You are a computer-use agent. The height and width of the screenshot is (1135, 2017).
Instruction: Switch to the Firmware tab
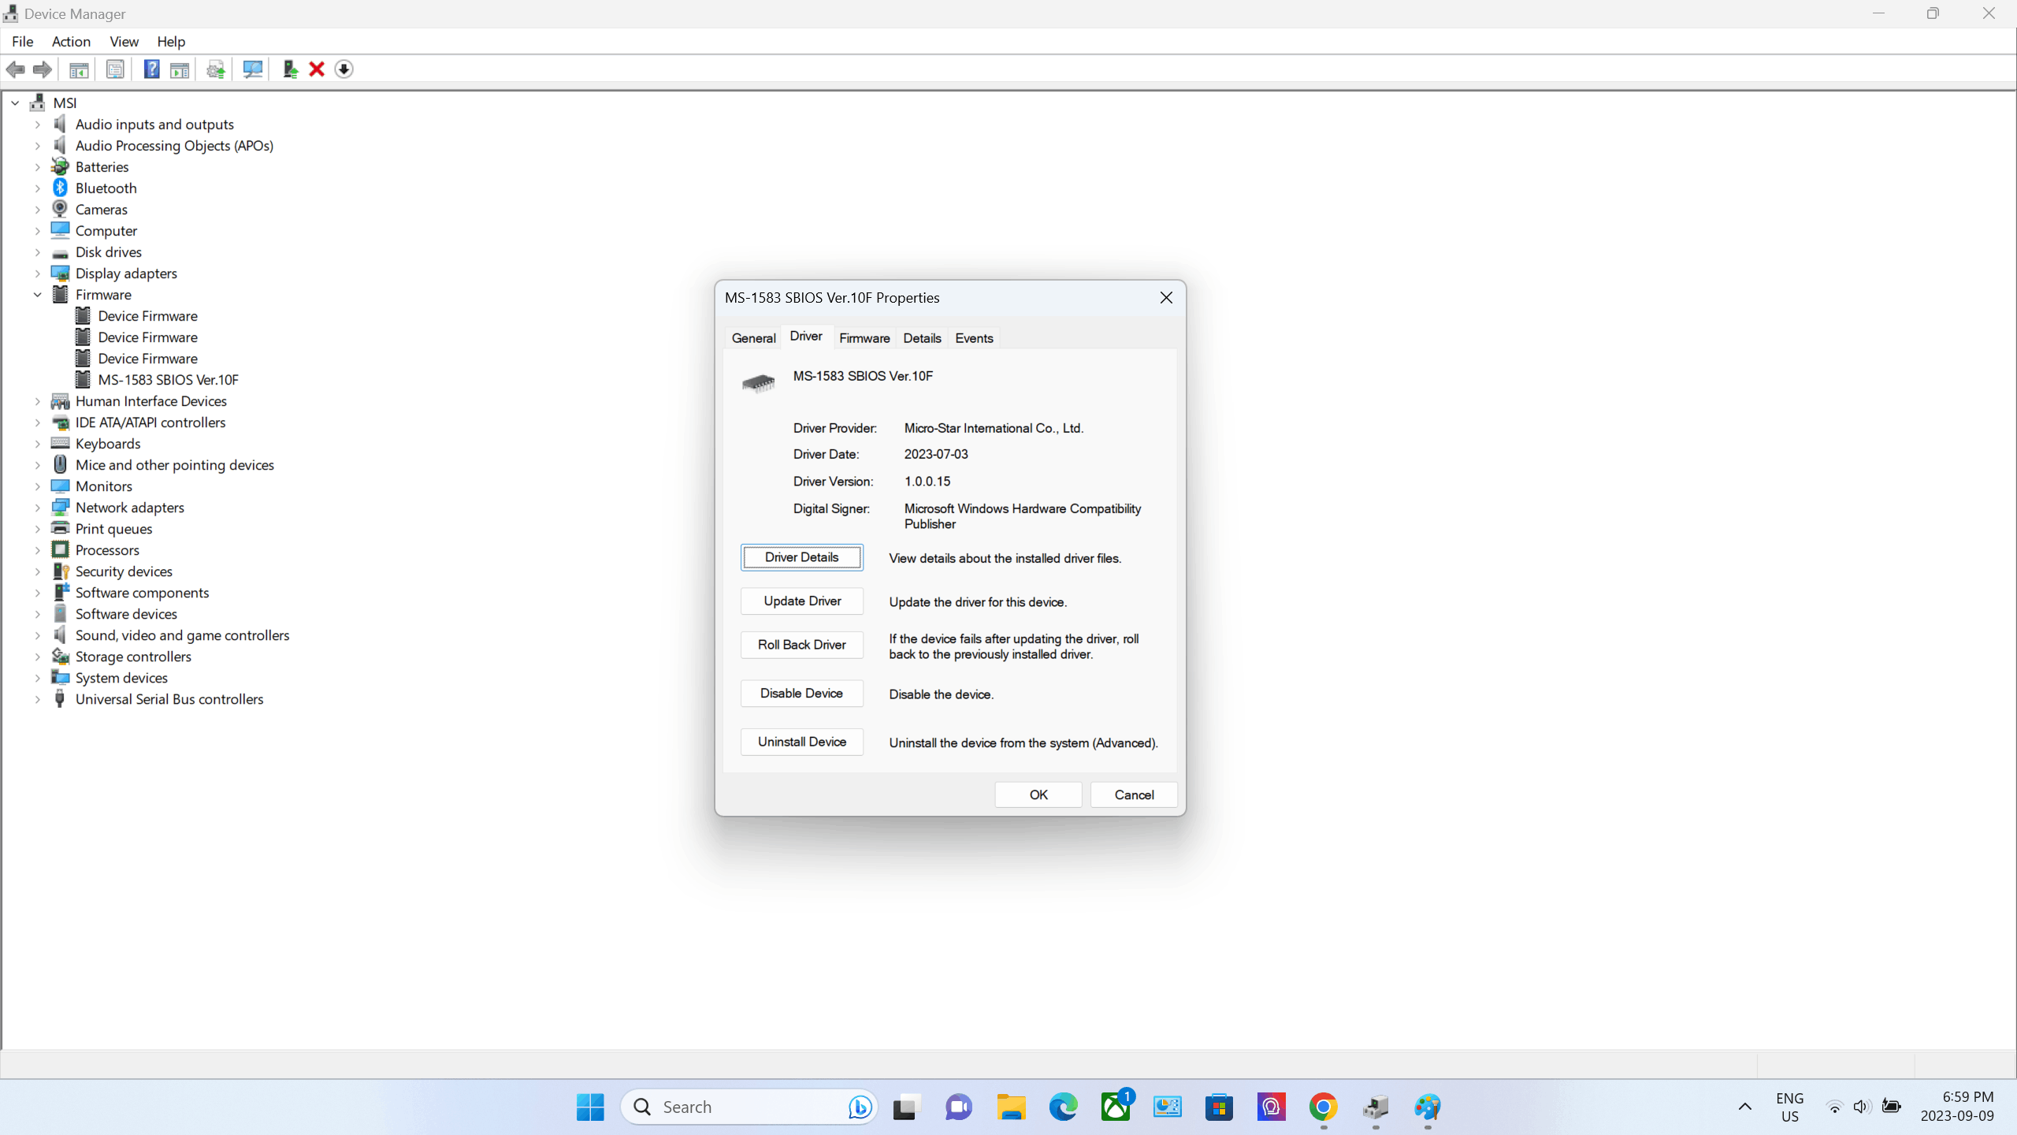[864, 338]
